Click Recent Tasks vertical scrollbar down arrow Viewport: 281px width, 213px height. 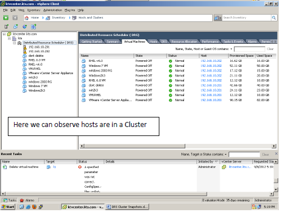[276, 189]
